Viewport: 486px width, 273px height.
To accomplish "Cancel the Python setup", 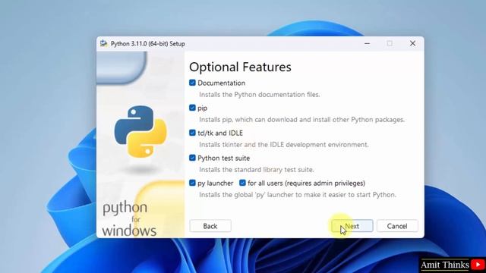I will pyautogui.click(x=397, y=226).
